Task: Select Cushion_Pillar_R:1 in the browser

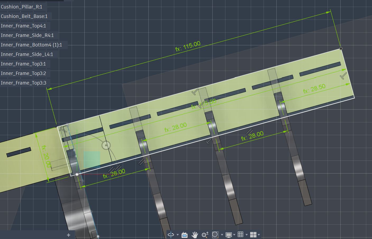Action: point(22,7)
